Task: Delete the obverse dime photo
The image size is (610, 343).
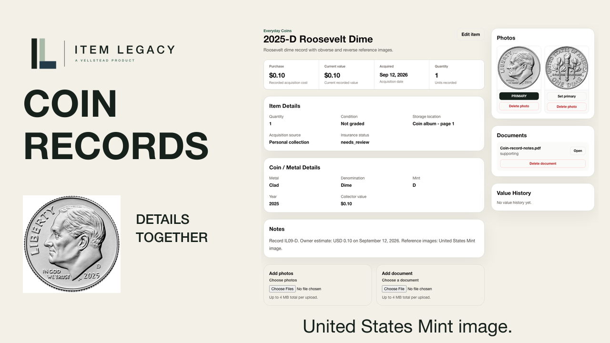Action: coord(519,106)
